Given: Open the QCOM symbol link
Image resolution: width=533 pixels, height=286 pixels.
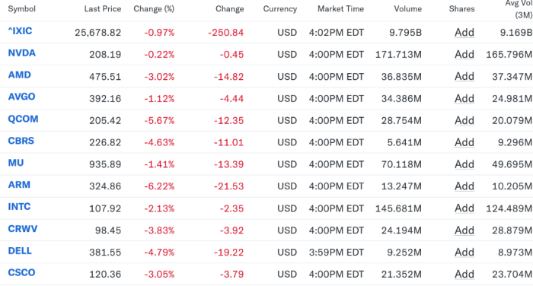Looking at the screenshot, I should pos(23,119).
